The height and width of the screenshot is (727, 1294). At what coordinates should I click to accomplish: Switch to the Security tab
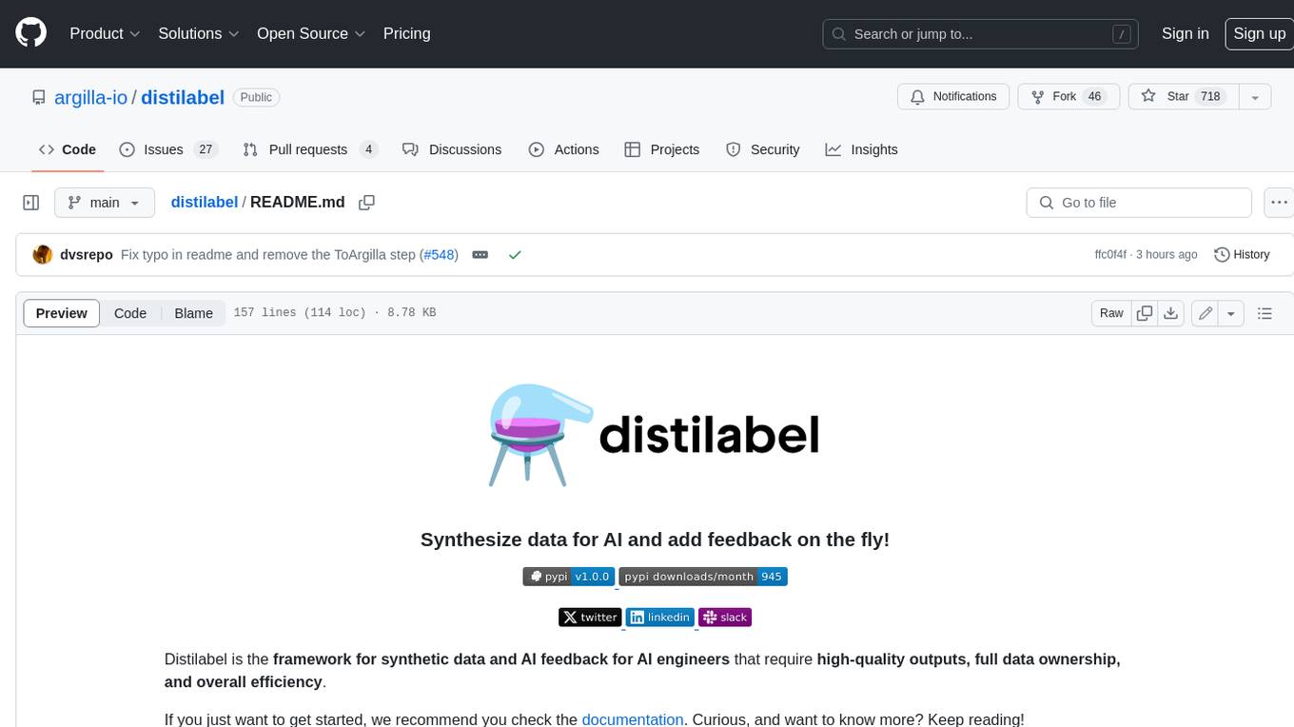click(762, 149)
